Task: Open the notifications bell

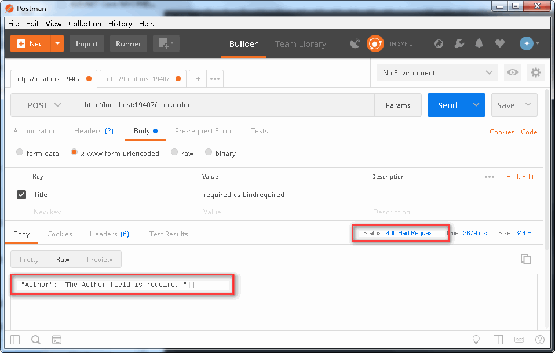Action: [479, 43]
